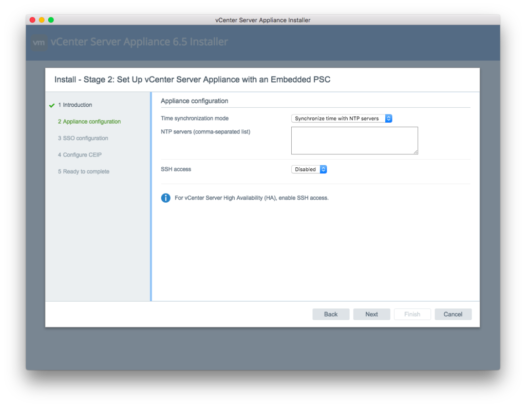Select step 5 Ready to complete
The image size is (526, 407).
tap(84, 171)
